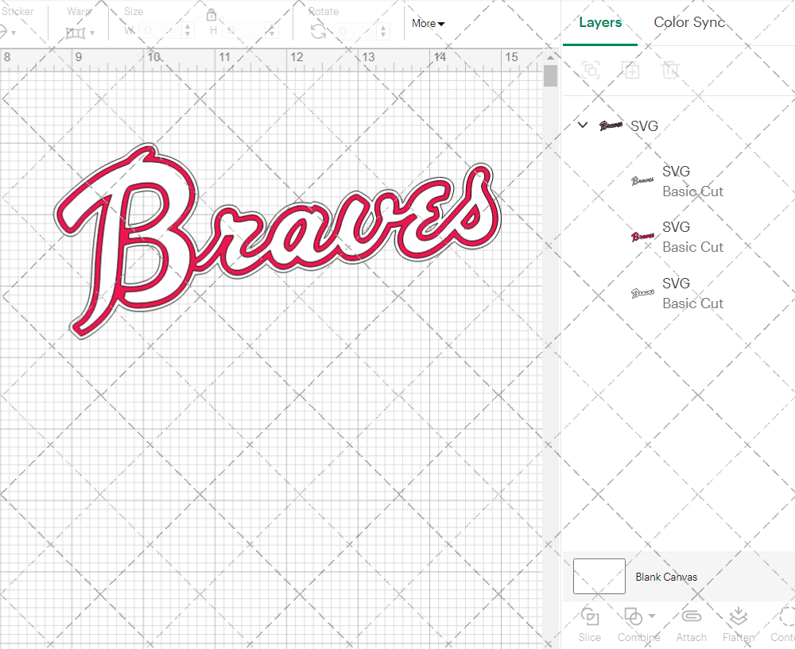Click the Blank Canvas label
This screenshot has height=649, width=795.
point(666,577)
